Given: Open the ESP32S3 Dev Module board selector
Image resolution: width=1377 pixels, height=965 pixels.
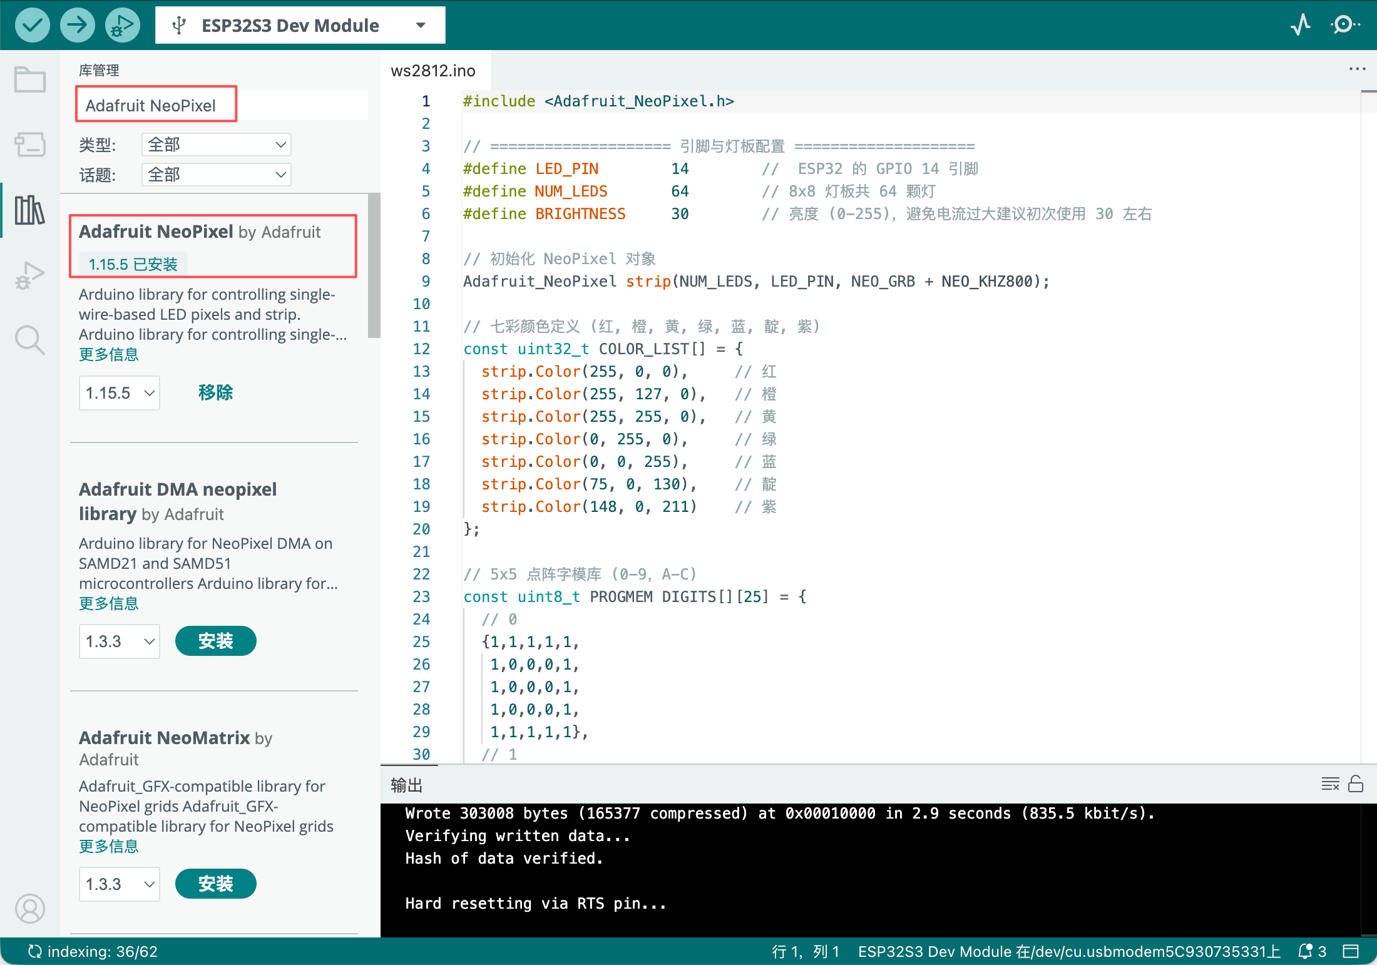Looking at the screenshot, I should (x=300, y=26).
